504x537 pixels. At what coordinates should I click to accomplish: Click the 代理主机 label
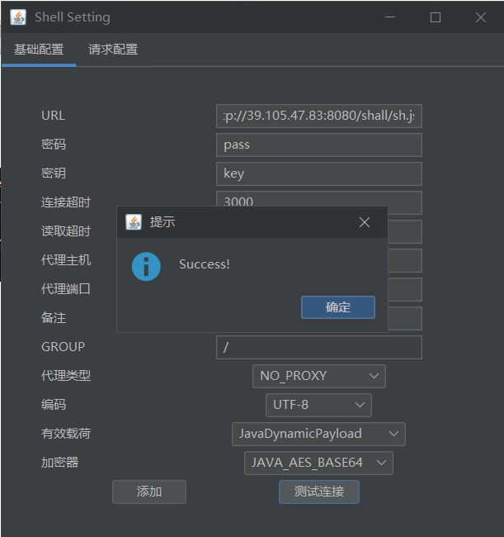(x=66, y=260)
